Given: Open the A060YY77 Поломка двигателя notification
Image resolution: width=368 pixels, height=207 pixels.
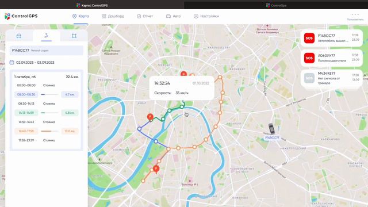Looking at the screenshot, I should 332,58.
